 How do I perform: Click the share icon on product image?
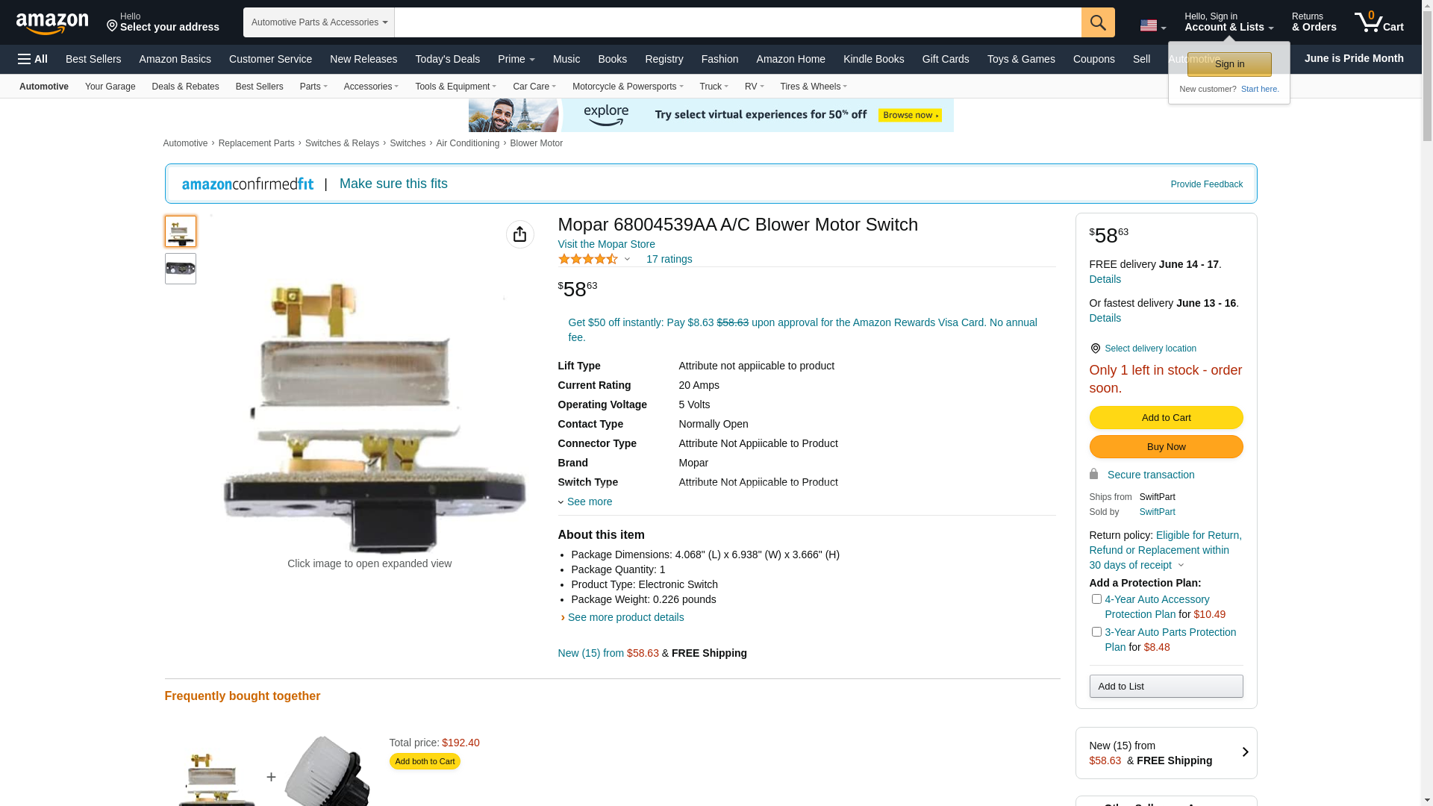click(520, 234)
